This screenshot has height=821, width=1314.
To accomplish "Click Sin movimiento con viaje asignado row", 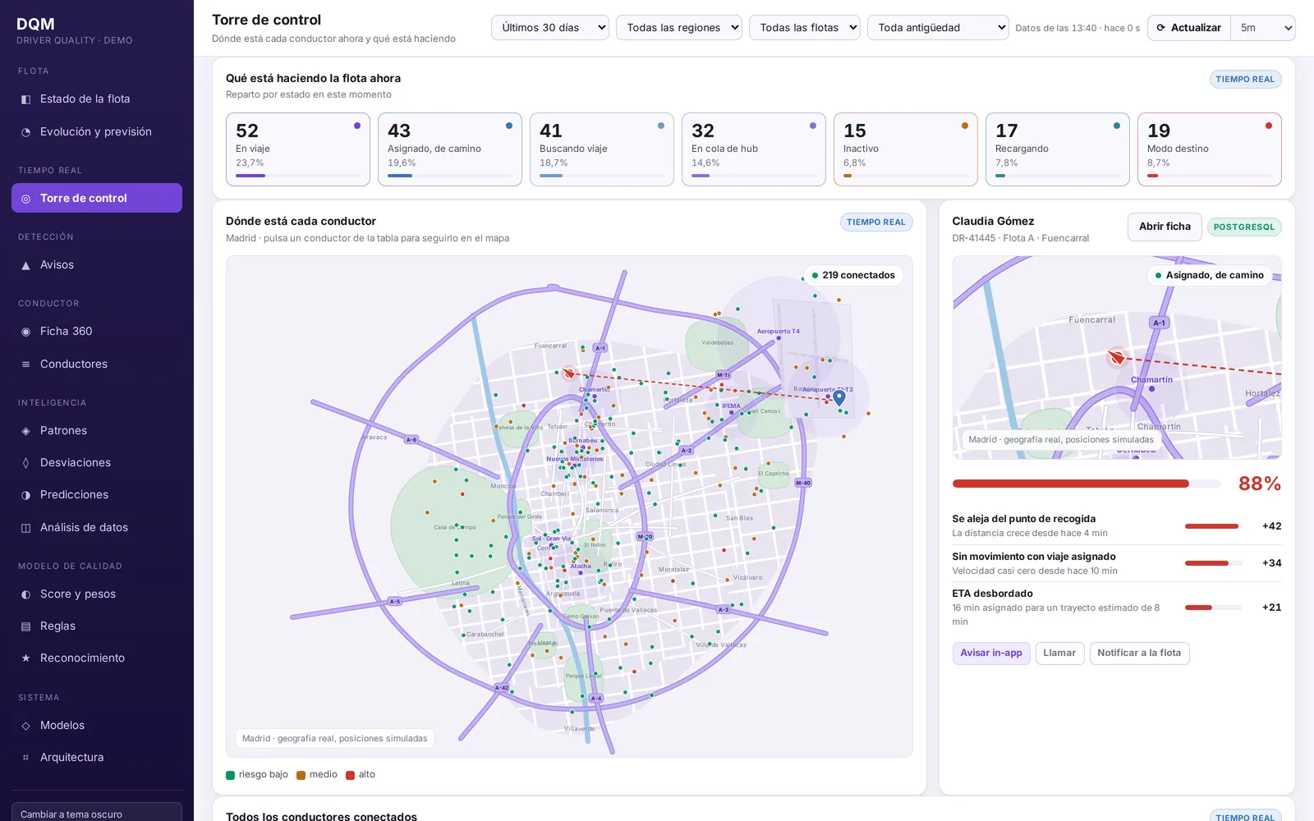I will 1117,563.
